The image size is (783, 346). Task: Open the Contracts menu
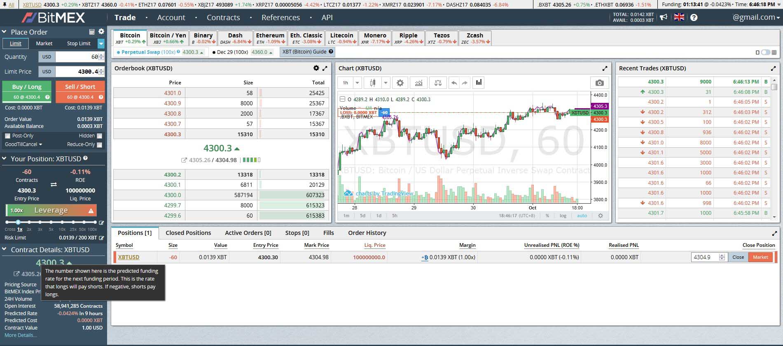(223, 17)
